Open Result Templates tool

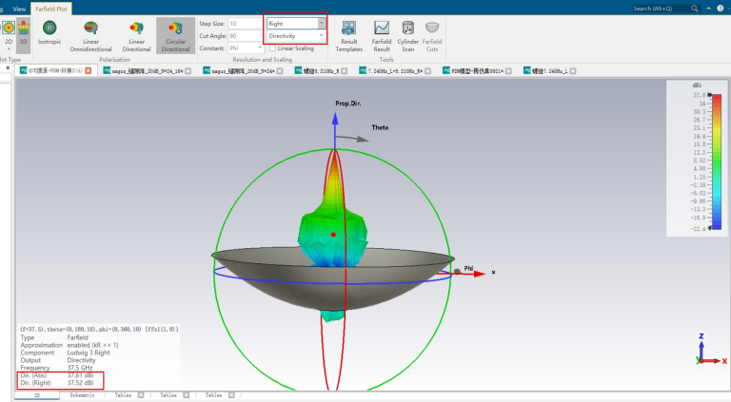coord(348,36)
